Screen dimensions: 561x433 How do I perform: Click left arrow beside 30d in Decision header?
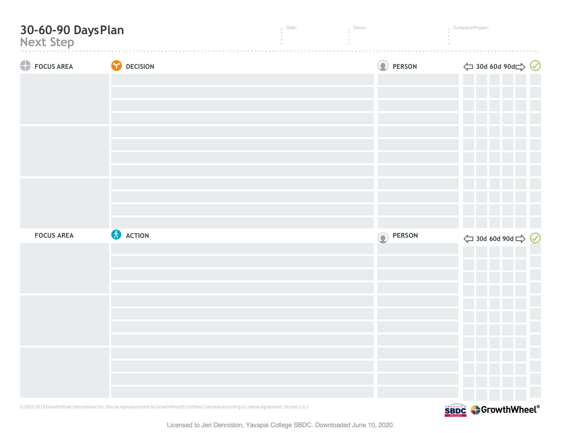468,67
